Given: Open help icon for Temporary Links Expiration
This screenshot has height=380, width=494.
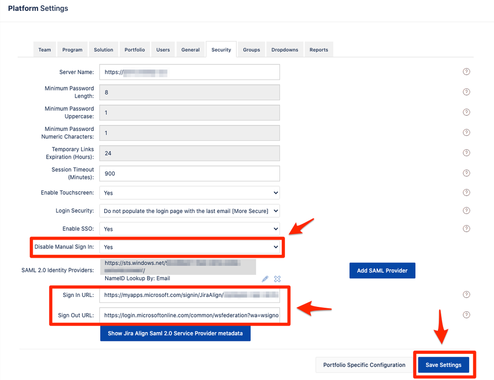Looking at the screenshot, I should tap(466, 153).
